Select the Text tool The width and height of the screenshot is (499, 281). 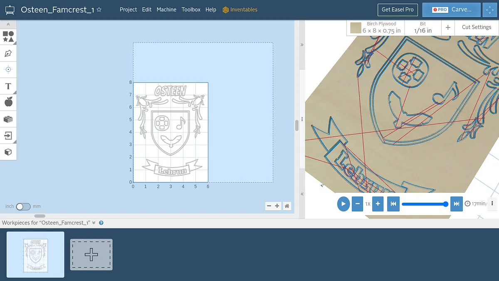(x=8, y=86)
